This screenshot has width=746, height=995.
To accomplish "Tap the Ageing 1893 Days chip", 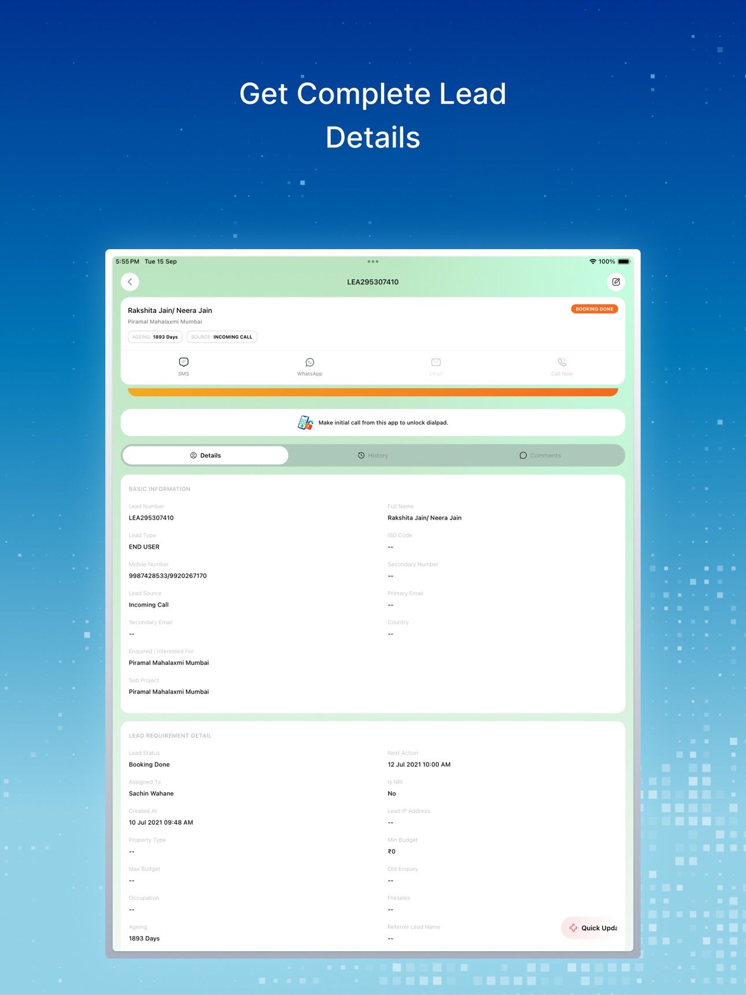I will tap(155, 337).
